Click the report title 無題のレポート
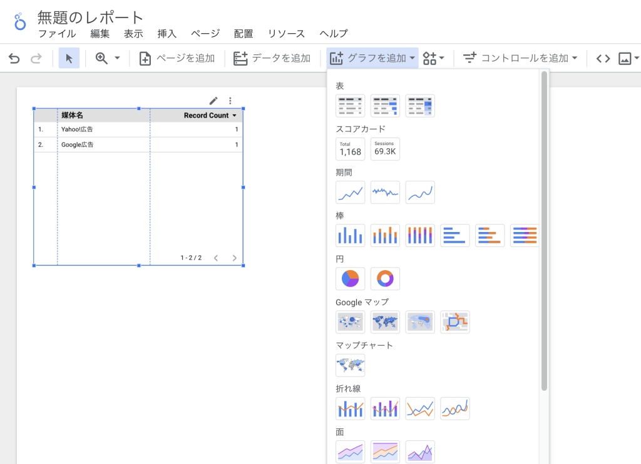Image resolution: width=641 pixels, height=464 pixels. tap(90, 17)
